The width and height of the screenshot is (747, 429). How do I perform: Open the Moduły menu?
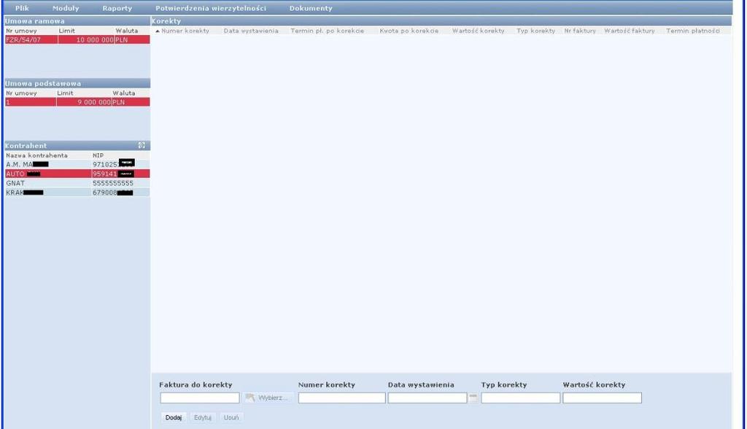point(66,8)
